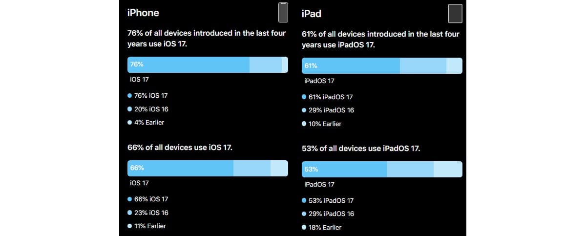586x236 pixels.
Task: Click the 10% Earlier legend label
Action: pyautogui.click(x=325, y=124)
